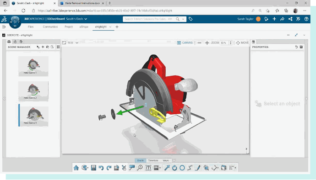Click the duplicate scene page icon
Image resolution: width=316 pixels, height=180 pixels.
point(52,47)
